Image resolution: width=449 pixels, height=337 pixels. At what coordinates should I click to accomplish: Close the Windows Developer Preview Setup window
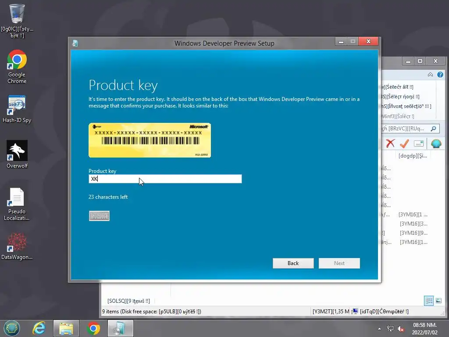pos(368,42)
